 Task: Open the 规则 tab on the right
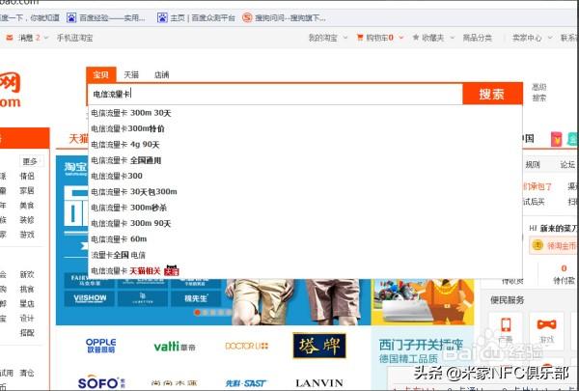[533, 164]
